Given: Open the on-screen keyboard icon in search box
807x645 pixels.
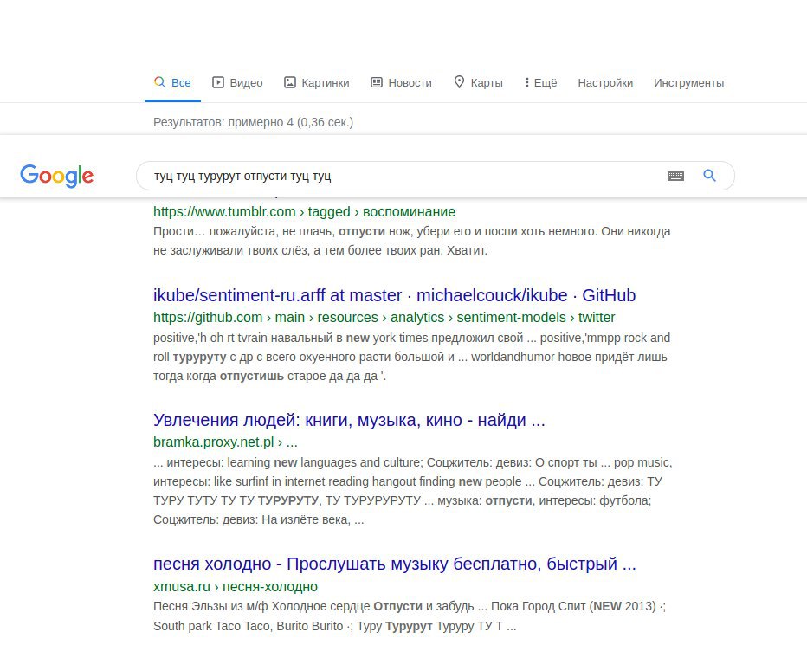Looking at the screenshot, I should tap(675, 176).
